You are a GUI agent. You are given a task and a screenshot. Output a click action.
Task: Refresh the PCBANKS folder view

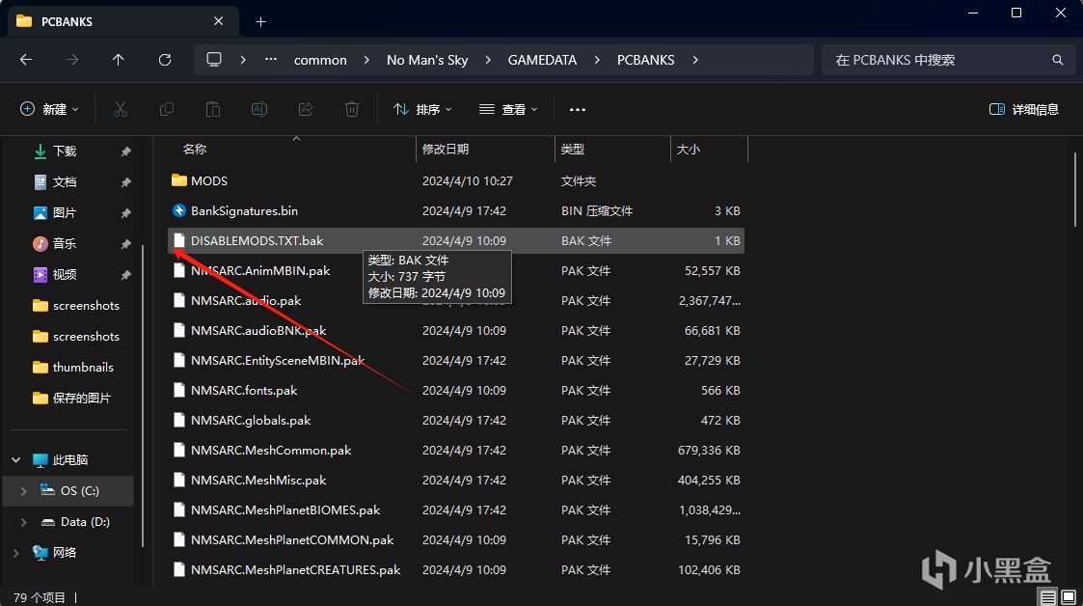coord(164,60)
